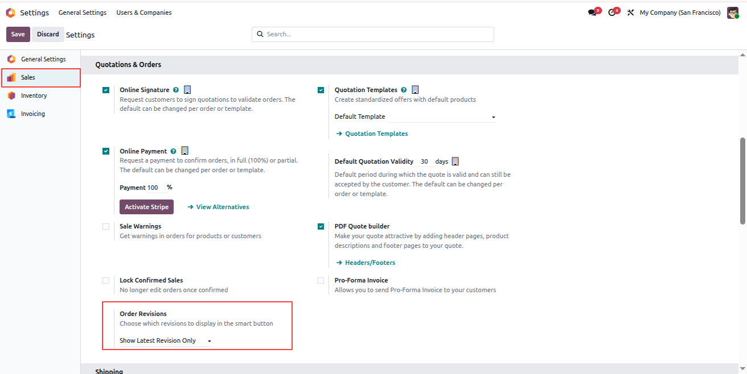This screenshot has width=747, height=374.
Task: Uncheck the Online Signature checkbox
Action: click(x=106, y=90)
